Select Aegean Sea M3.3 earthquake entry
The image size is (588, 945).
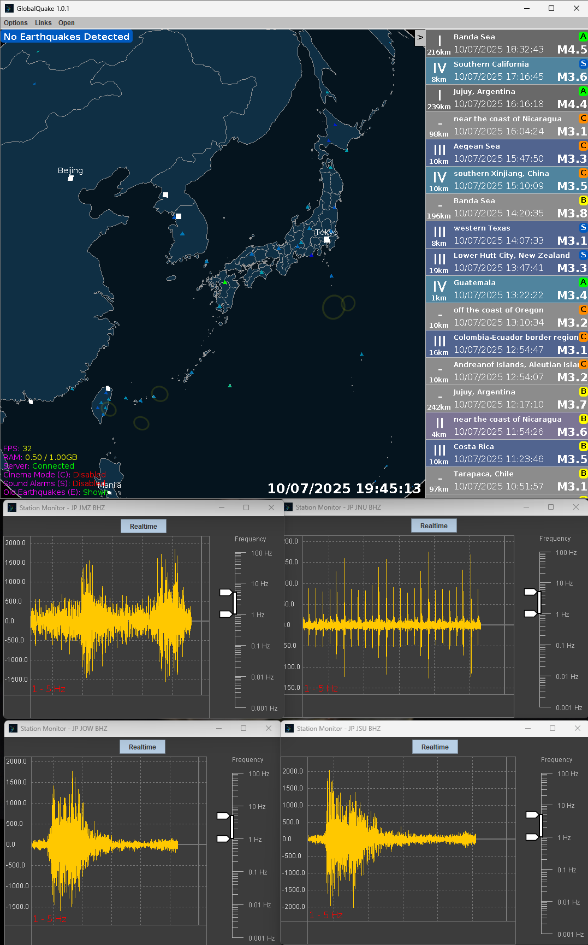click(507, 152)
